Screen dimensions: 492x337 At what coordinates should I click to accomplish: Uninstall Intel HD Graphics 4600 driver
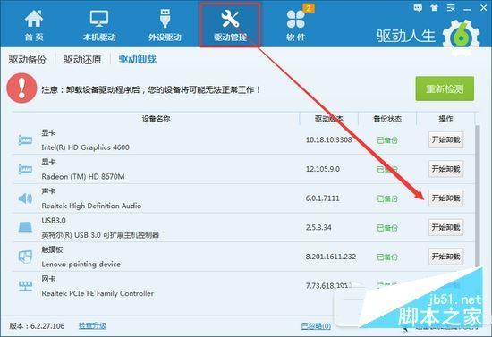[445, 139]
